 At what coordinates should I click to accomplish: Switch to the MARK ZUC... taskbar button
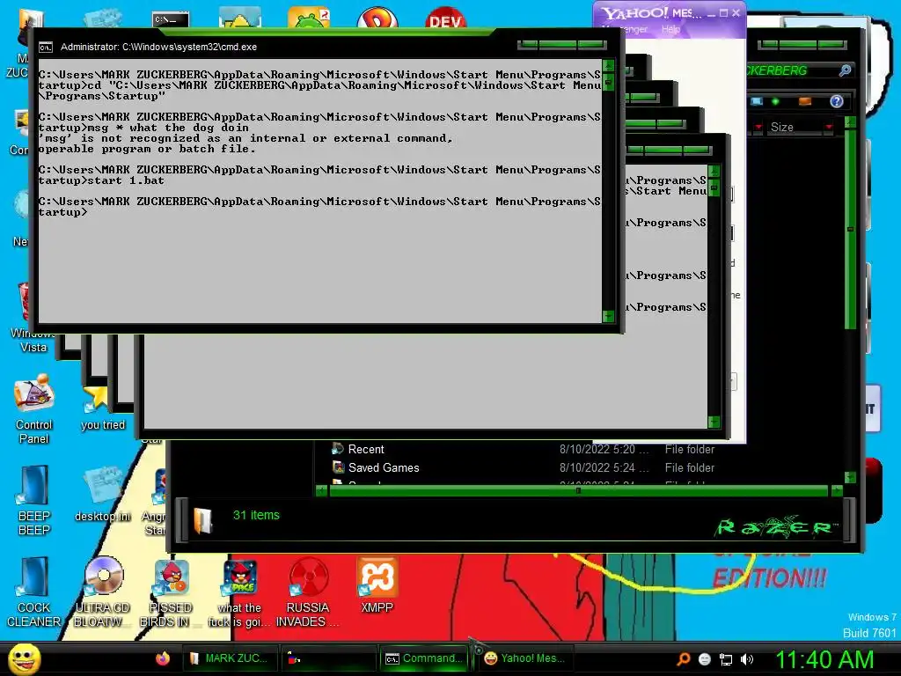[230, 658]
